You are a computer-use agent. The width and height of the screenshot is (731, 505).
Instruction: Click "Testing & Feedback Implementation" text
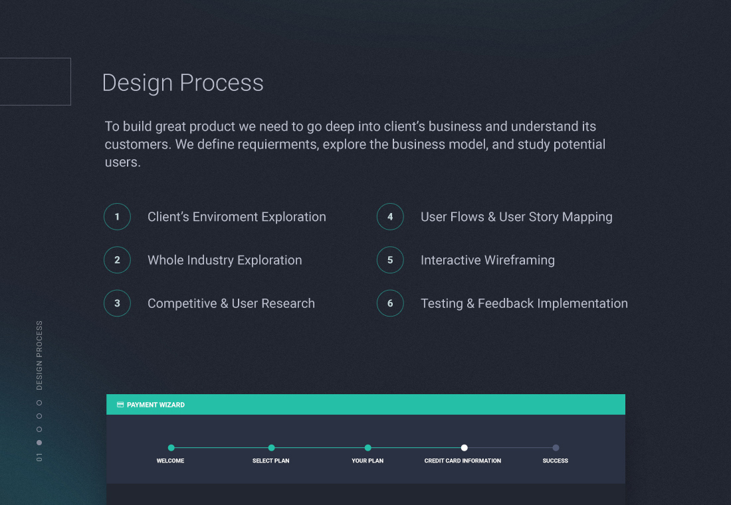click(x=524, y=303)
